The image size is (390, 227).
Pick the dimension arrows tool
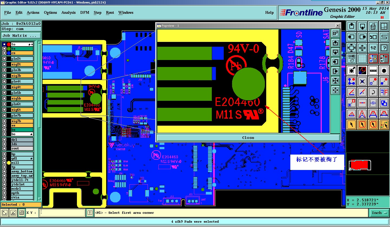(373, 103)
